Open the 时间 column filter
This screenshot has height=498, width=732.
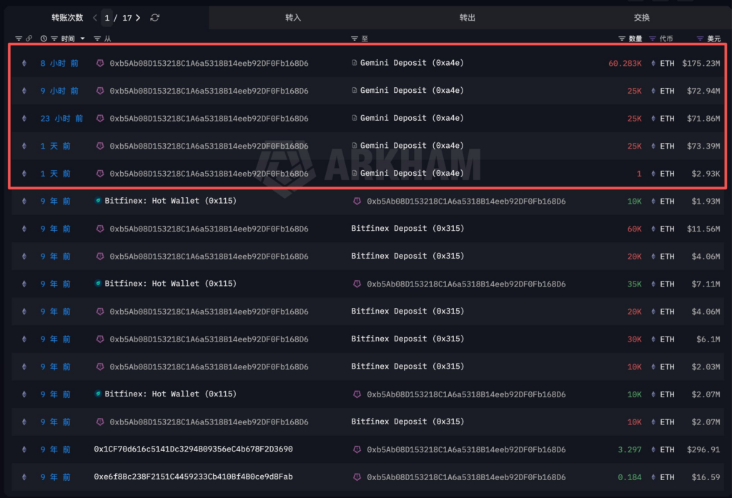click(54, 39)
